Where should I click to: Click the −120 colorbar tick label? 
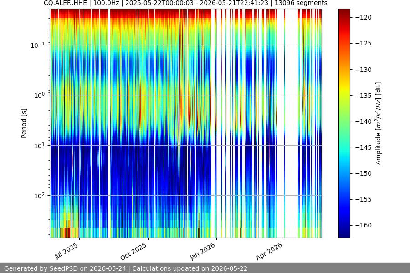(364, 17)
